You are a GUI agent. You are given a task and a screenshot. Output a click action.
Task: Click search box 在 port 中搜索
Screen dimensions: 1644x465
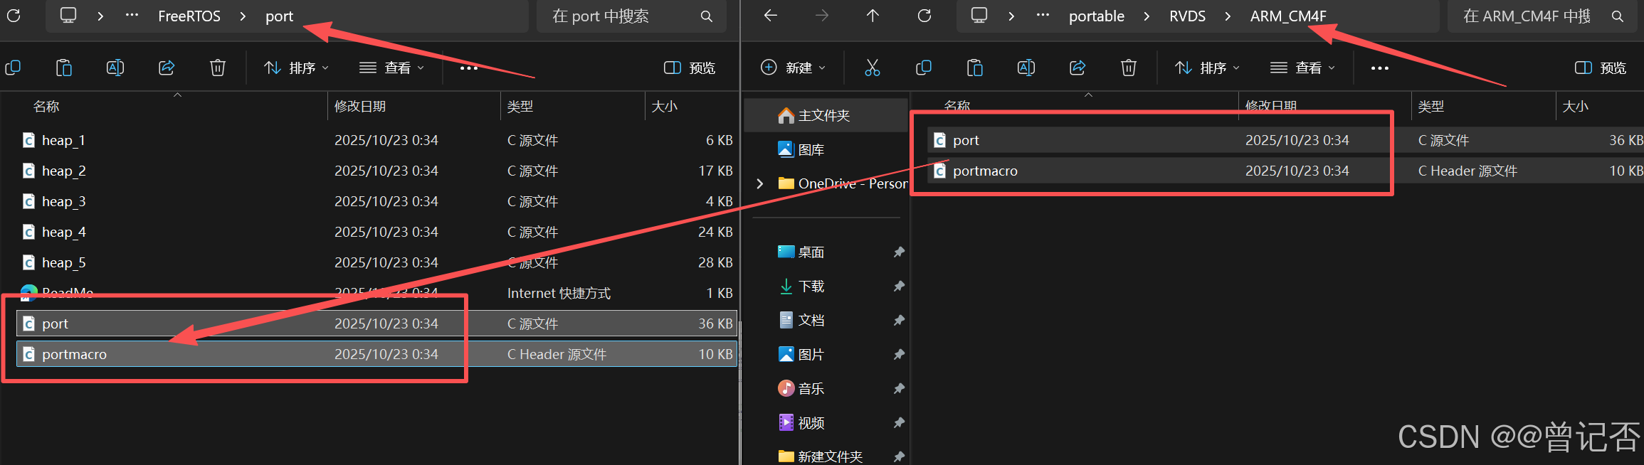pyautogui.click(x=631, y=16)
